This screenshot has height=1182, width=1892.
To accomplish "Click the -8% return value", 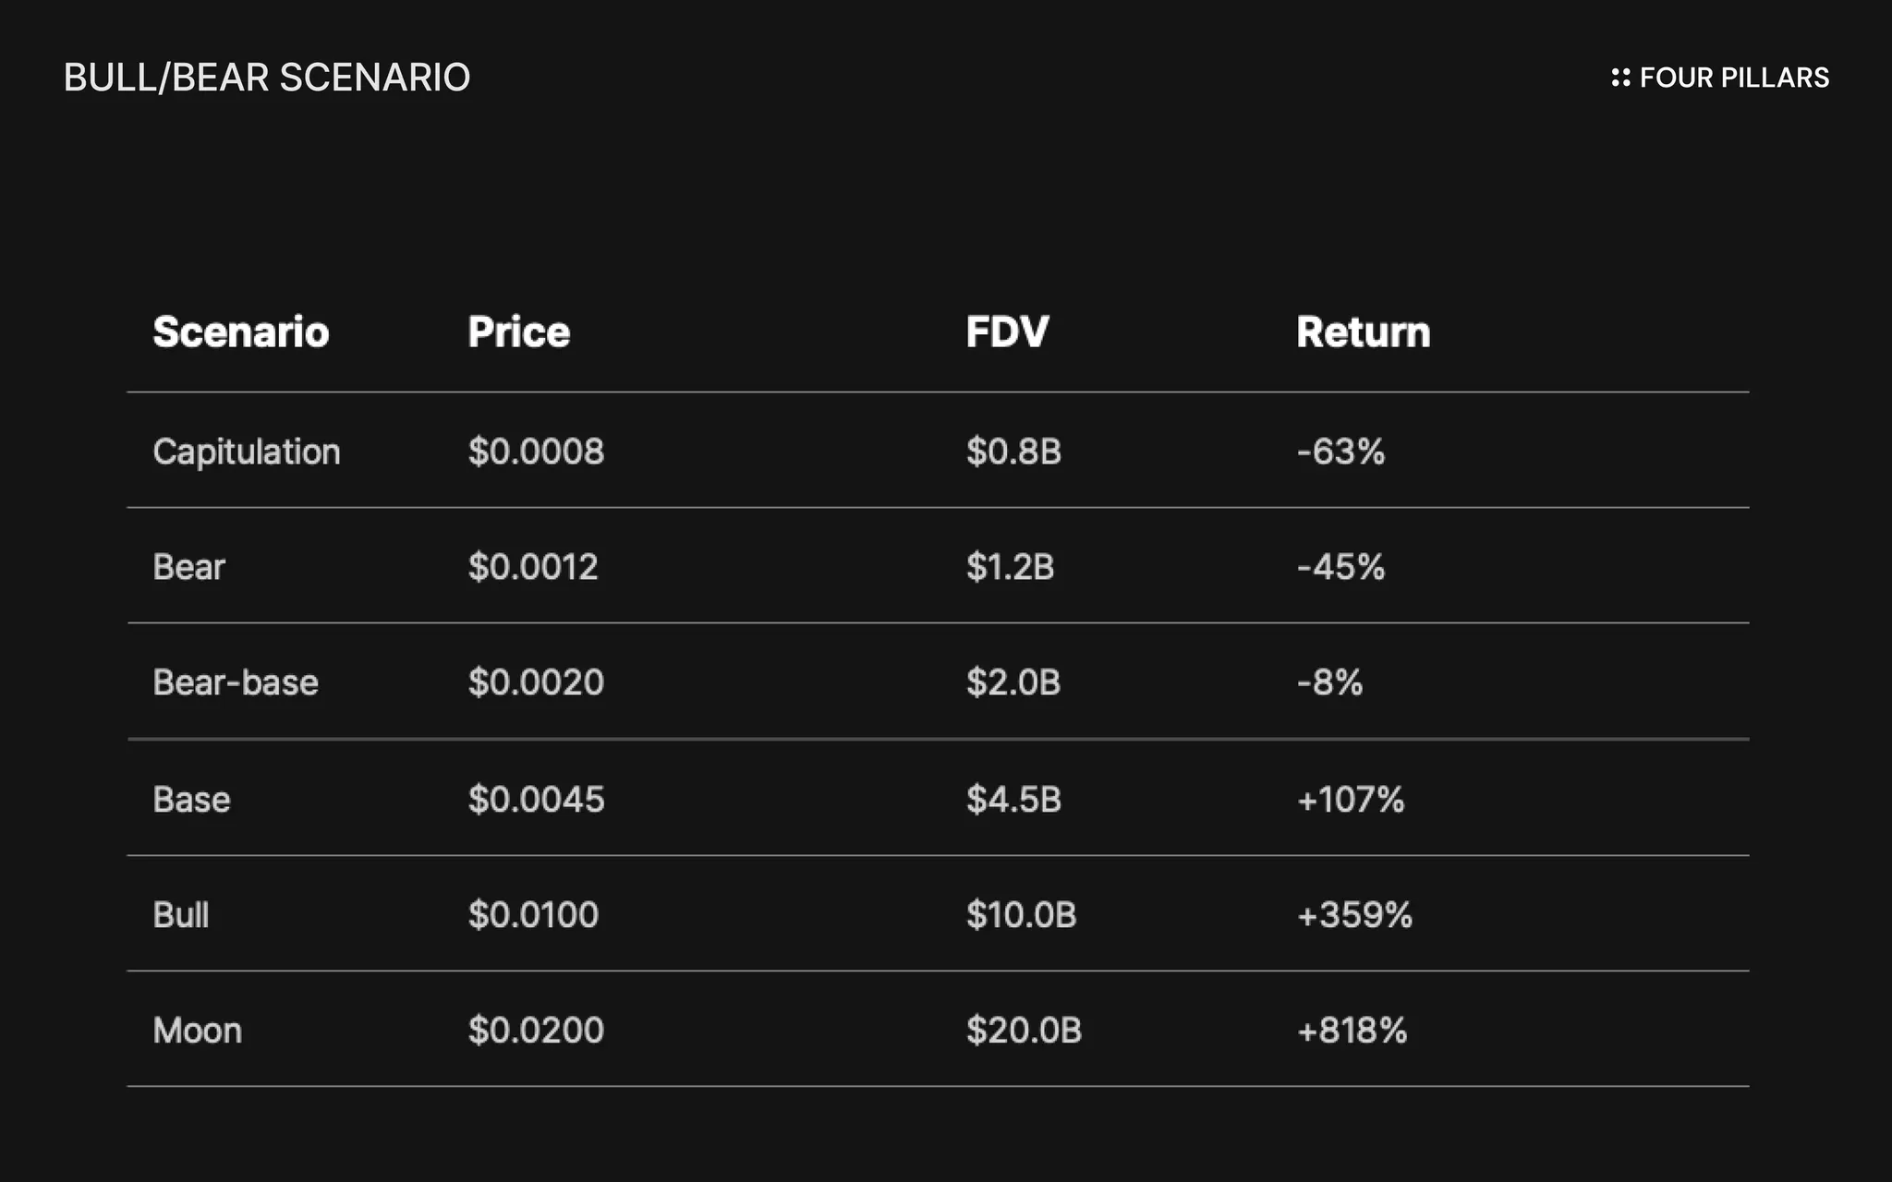I will pyautogui.click(x=1329, y=682).
